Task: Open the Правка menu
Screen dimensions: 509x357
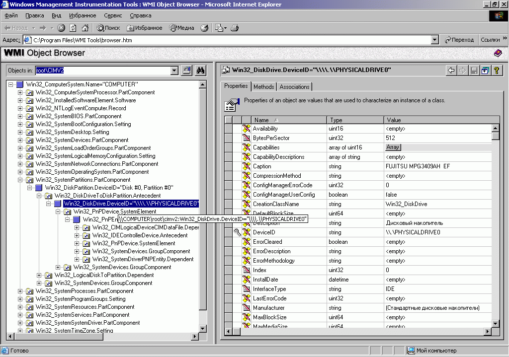Action: pos(35,15)
